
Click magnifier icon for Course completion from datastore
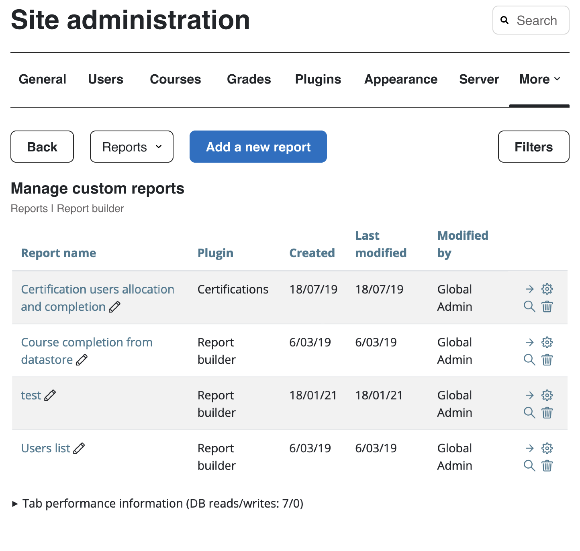point(529,360)
